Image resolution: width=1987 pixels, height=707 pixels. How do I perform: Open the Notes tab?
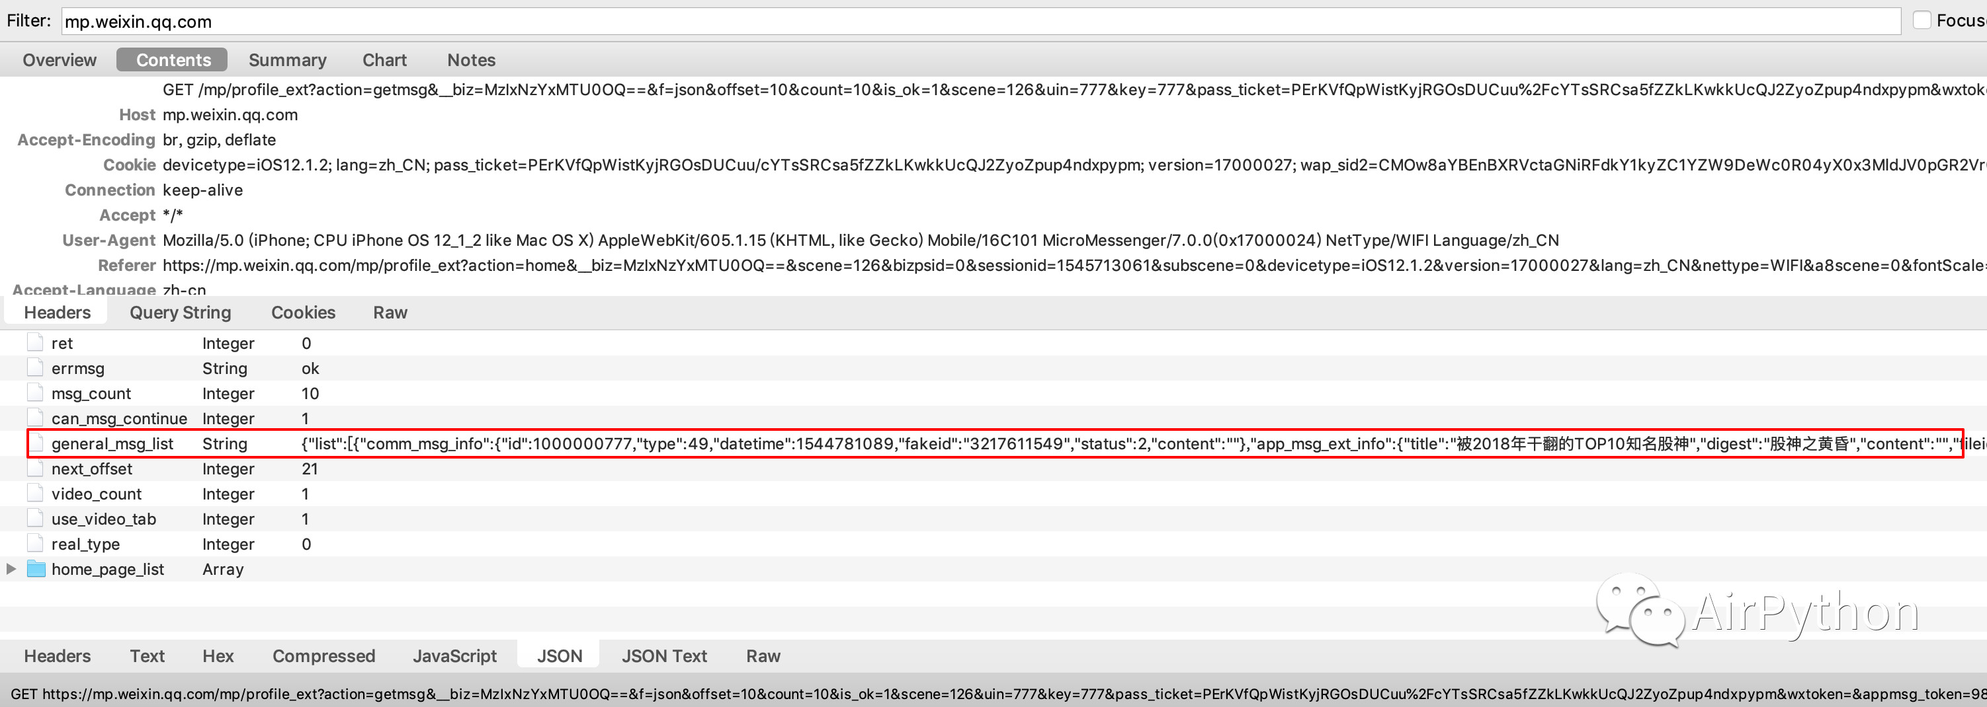pos(472,60)
